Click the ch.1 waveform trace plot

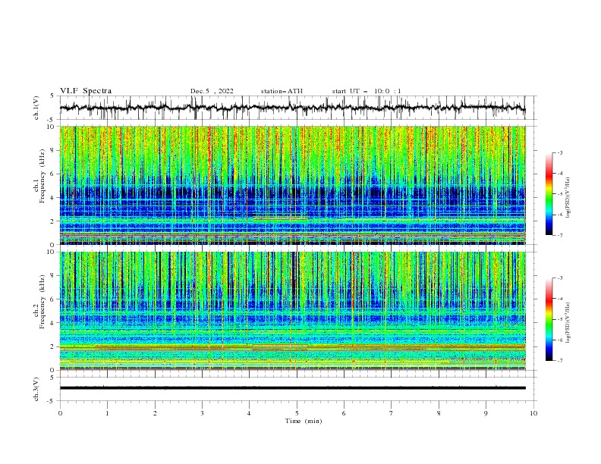click(x=292, y=108)
